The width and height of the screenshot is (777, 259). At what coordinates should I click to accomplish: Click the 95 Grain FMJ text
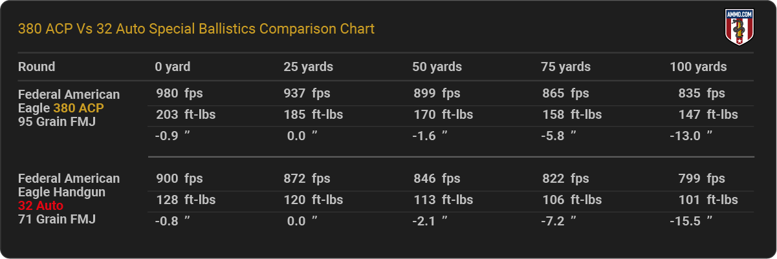(57, 121)
